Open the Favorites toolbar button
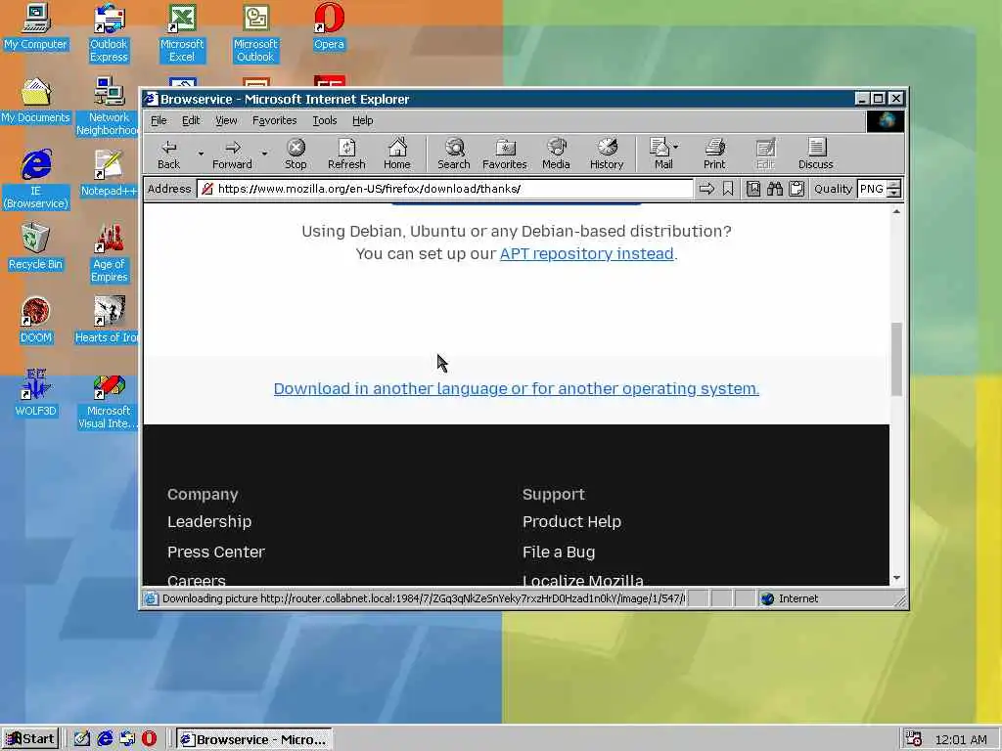Image resolution: width=1002 pixels, height=751 pixels. (x=504, y=154)
